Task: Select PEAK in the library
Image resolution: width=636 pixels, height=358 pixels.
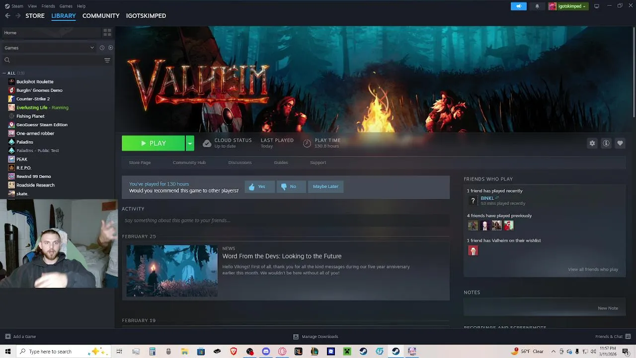Action: [22, 159]
